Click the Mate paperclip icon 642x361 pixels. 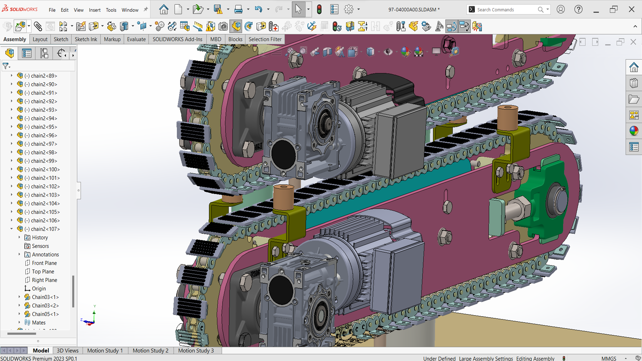click(38, 26)
